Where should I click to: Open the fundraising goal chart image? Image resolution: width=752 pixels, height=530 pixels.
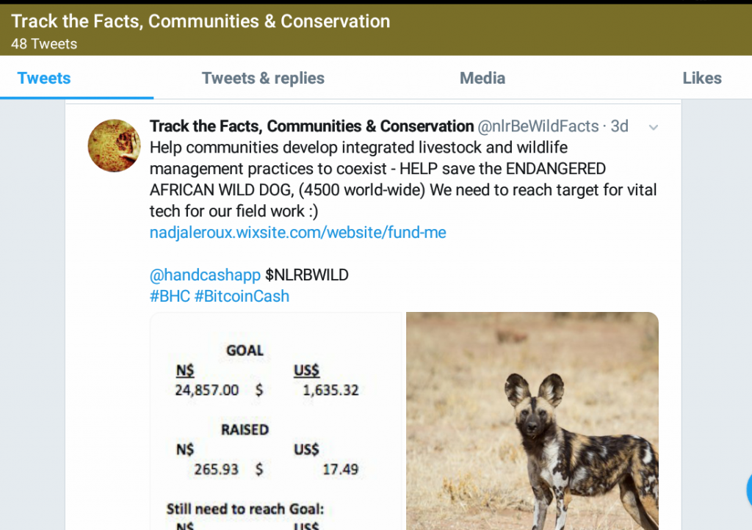click(277, 421)
